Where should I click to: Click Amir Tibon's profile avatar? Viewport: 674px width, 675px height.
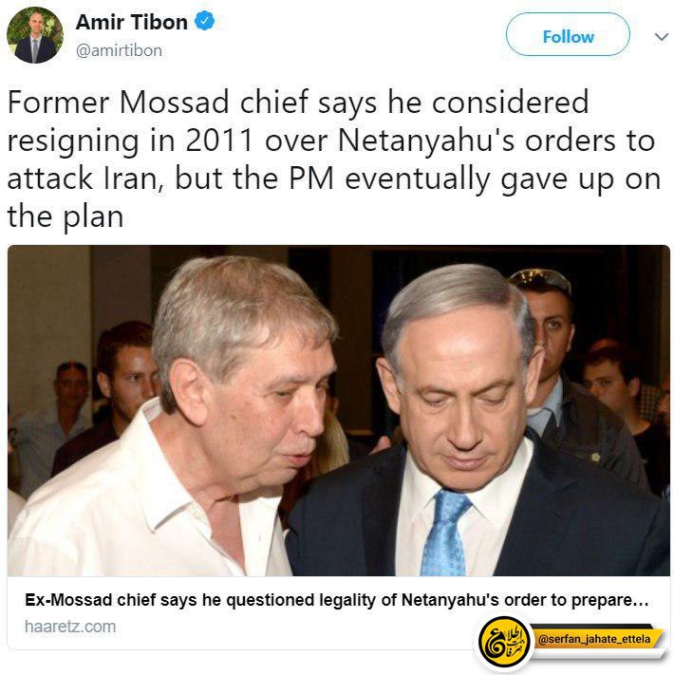point(35,35)
